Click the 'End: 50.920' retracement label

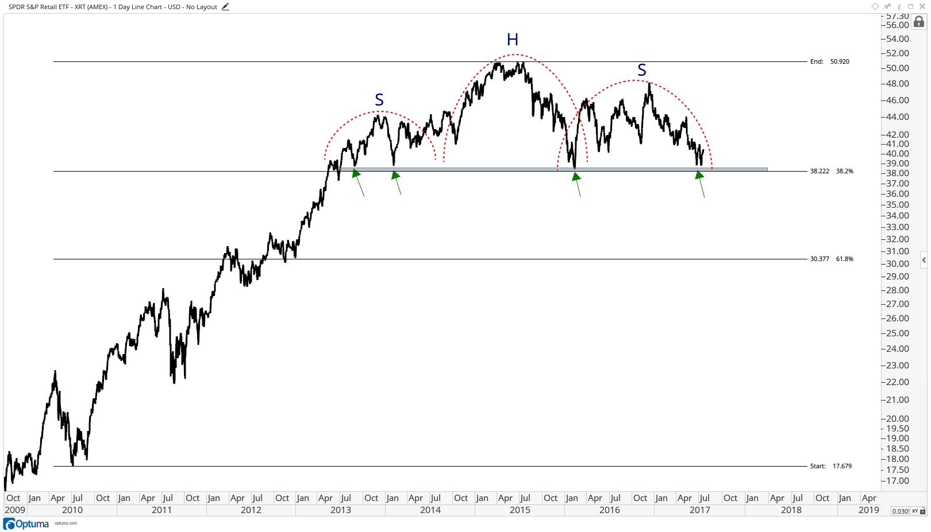coord(829,61)
